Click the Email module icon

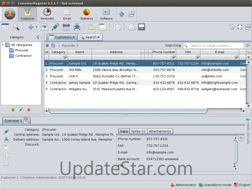point(67,14)
